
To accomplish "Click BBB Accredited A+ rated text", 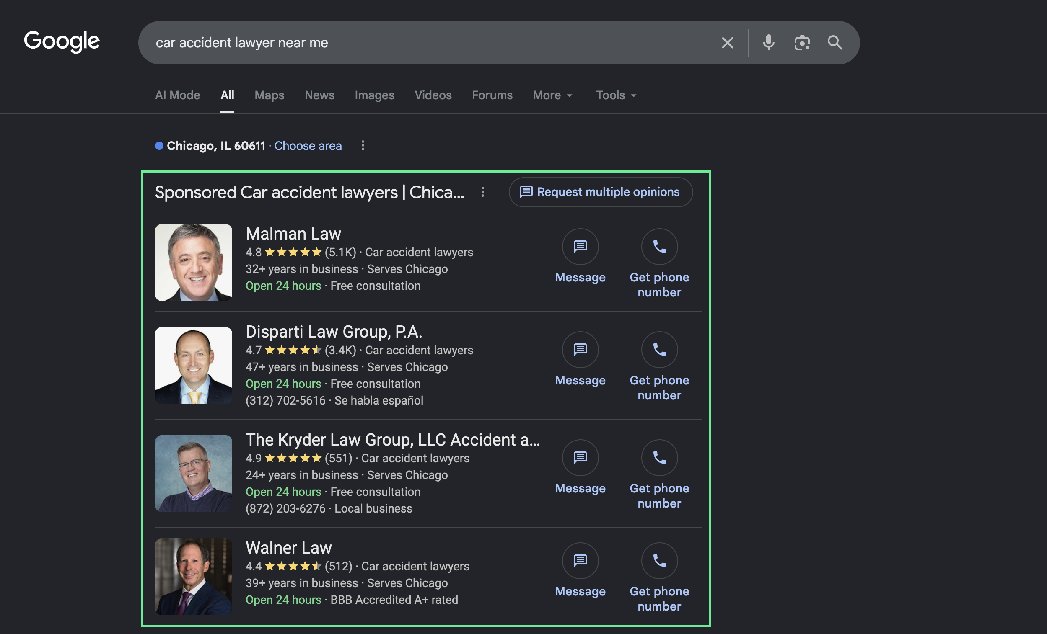I will click(x=394, y=600).
